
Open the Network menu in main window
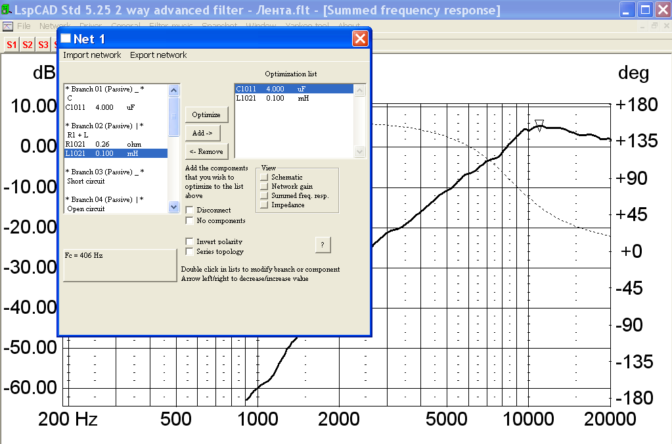pos(55,26)
